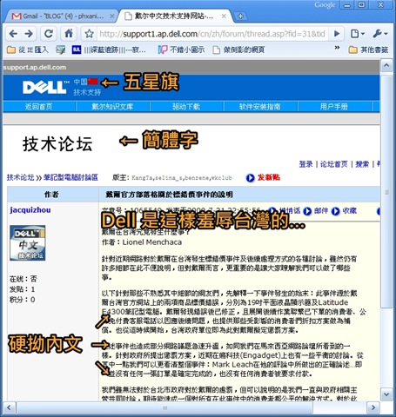Open the 技术论坛 breadcrumb link
Image resolution: width=396 pixels, height=417 pixels.
pos(20,177)
